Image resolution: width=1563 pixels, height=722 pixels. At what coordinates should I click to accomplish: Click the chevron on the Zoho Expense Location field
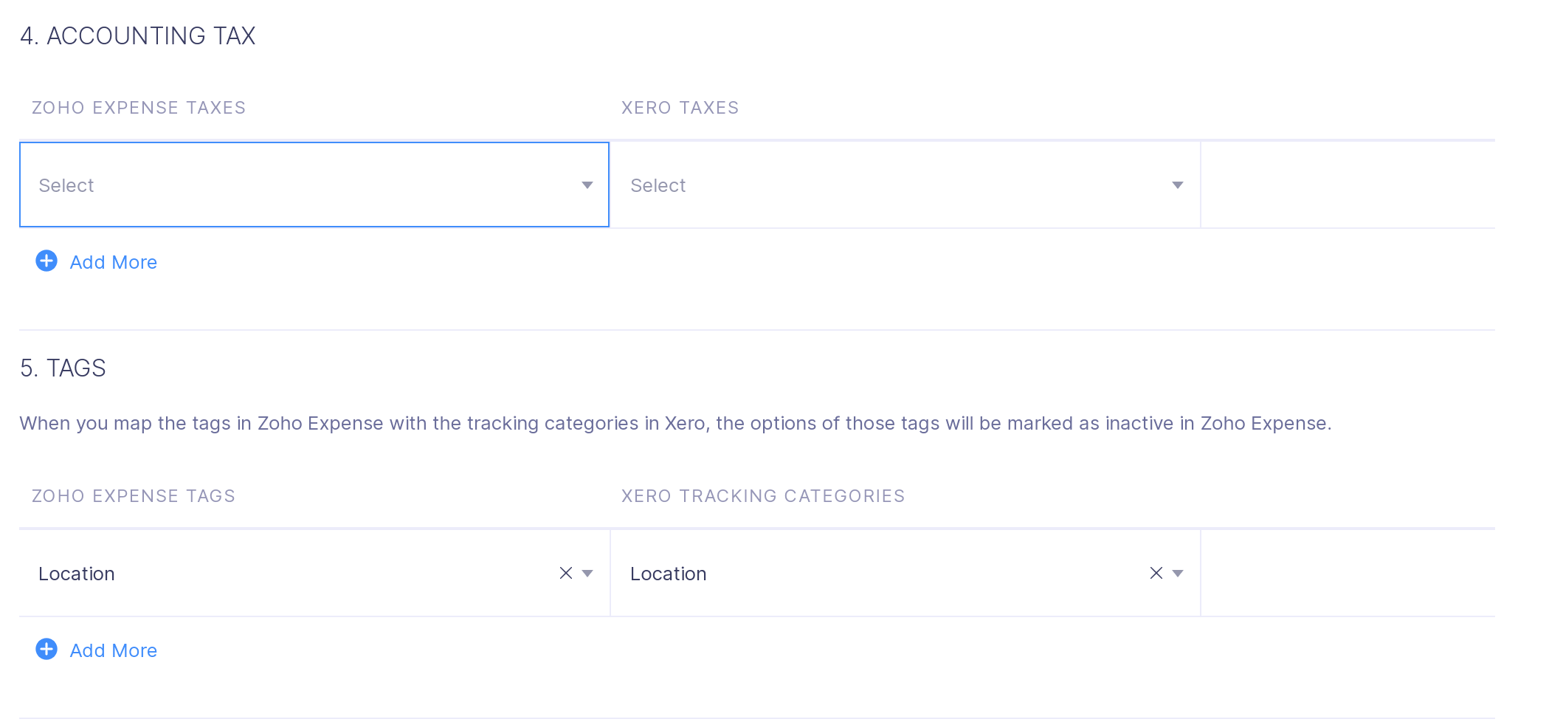click(x=587, y=573)
